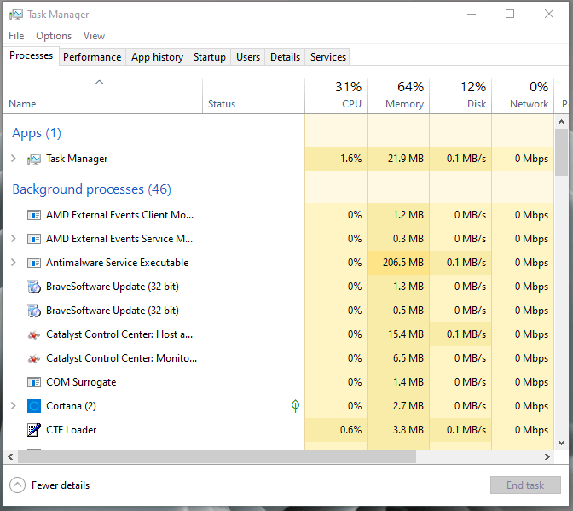Image resolution: width=573 pixels, height=511 pixels.
Task: Sort by the Memory column header
Action: 398,96
